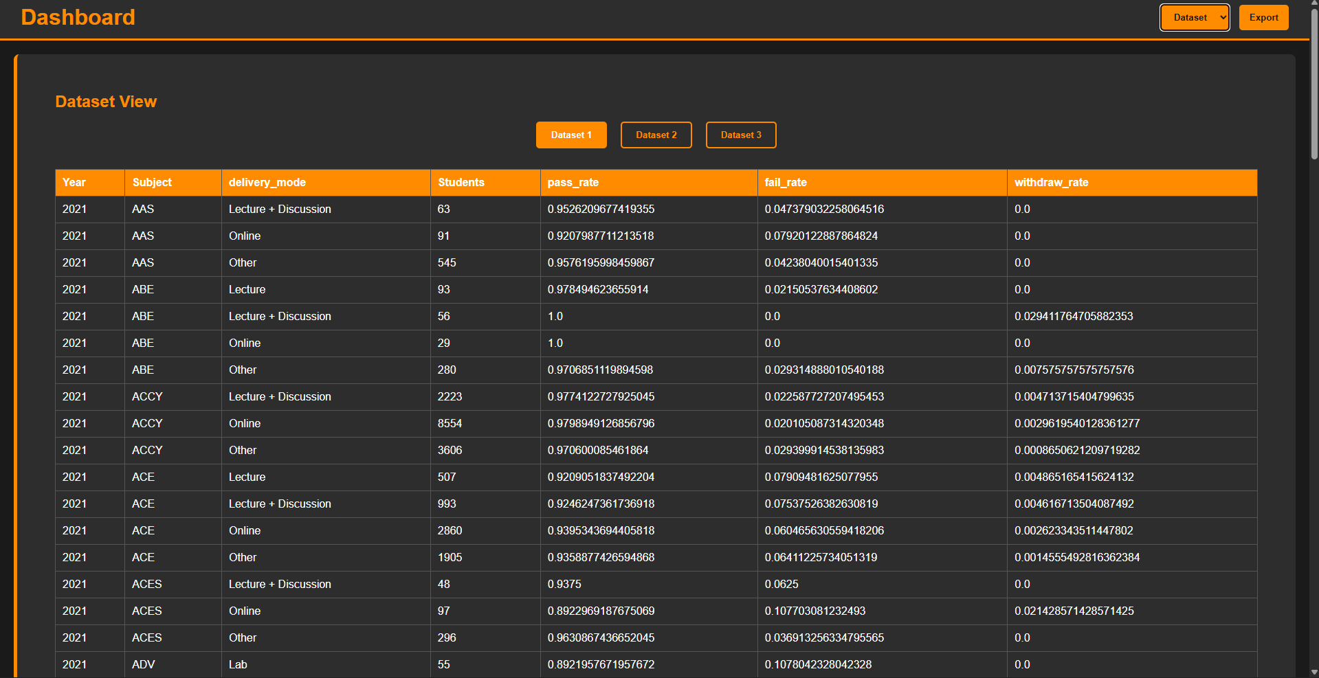Switch to Dataset 3 tab
This screenshot has width=1319, height=678.
click(x=741, y=135)
